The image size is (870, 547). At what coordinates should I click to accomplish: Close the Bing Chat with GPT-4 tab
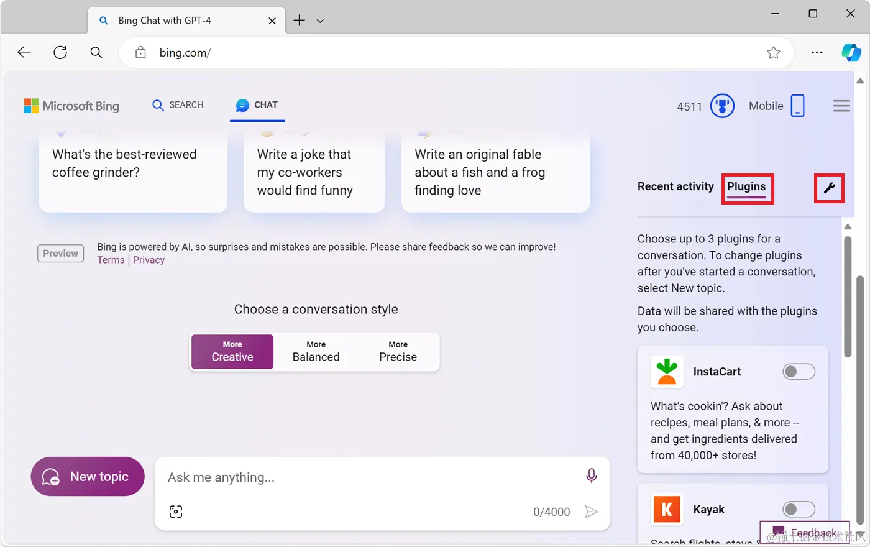pos(272,21)
